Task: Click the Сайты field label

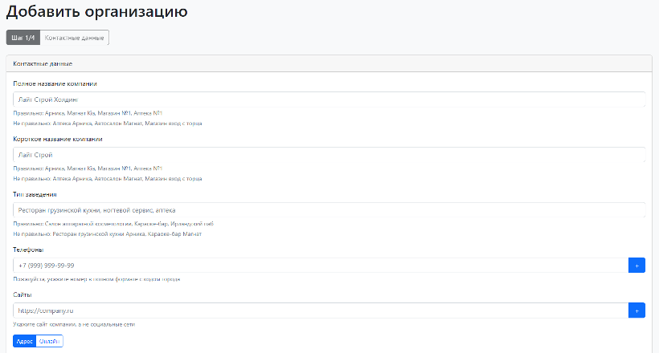Action: [x=22, y=294]
